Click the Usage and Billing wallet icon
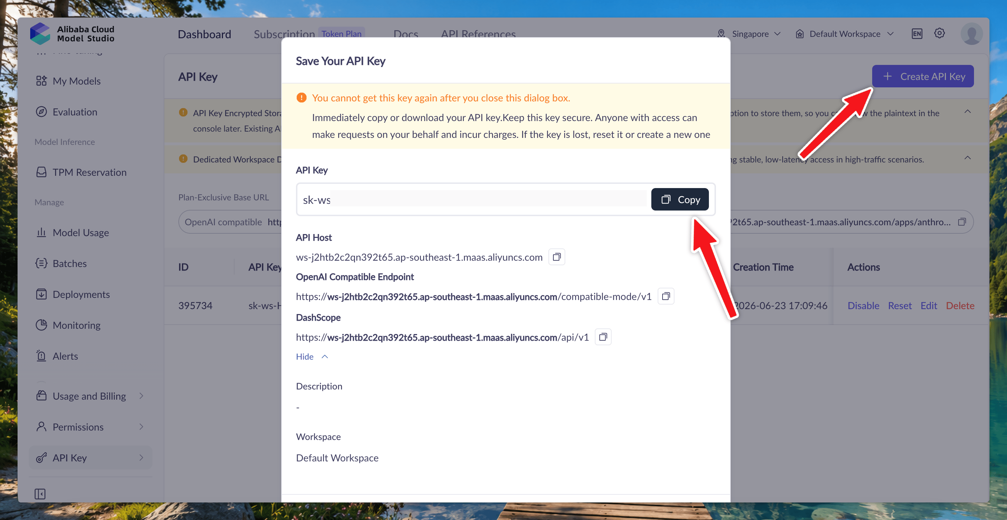The image size is (1007, 520). 41,395
